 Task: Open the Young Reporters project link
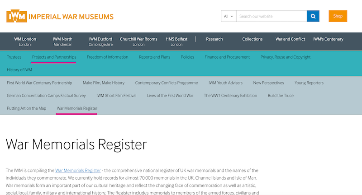click(309, 83)
